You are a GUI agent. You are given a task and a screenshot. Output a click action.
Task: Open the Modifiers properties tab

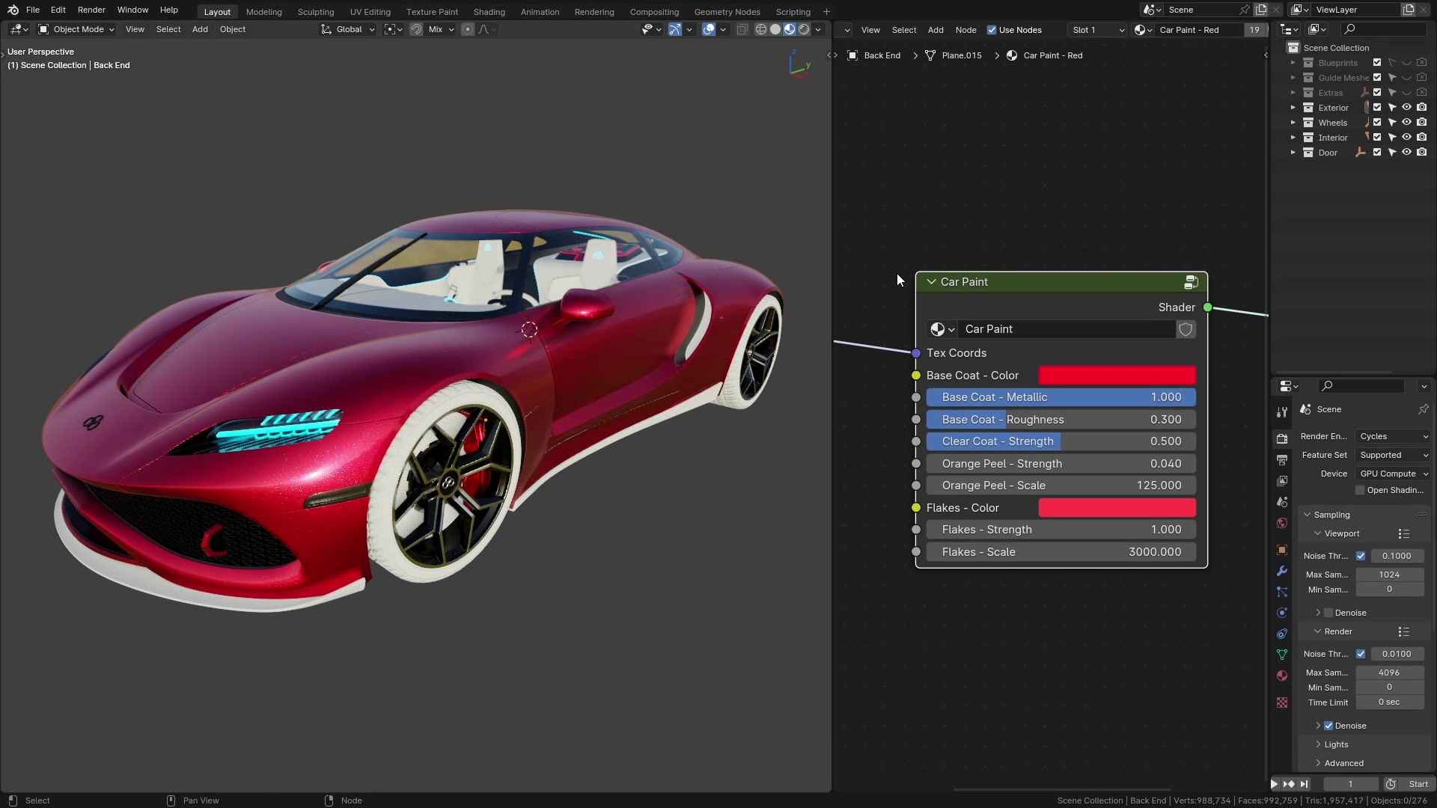click(x=1282, y=571)
